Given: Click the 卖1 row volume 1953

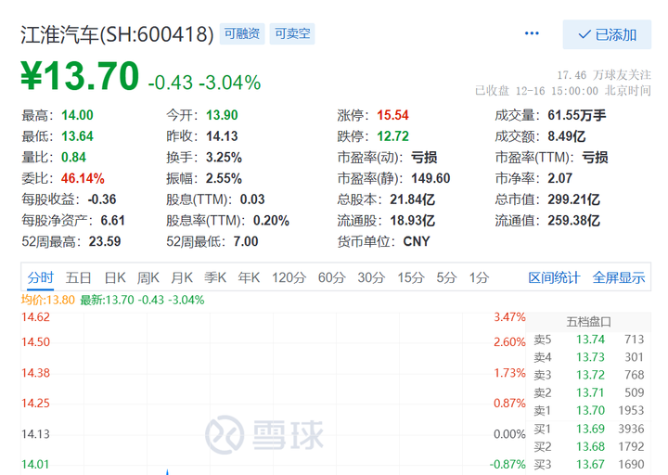Looking at the screenshot, I should (631, 411).
